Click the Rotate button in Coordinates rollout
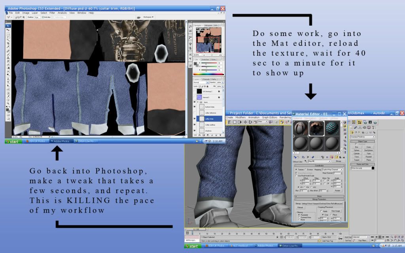Viewport: 405px width, 253px height. pos(338,191)
